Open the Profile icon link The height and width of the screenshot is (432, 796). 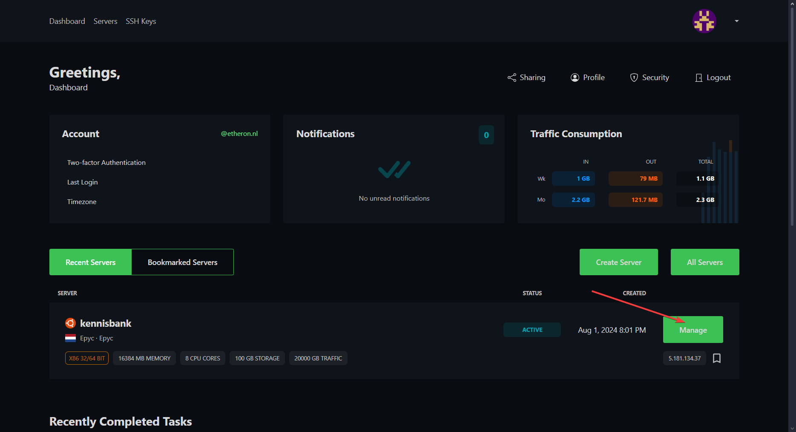575,78
